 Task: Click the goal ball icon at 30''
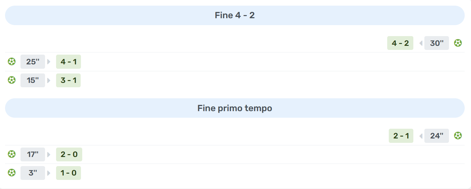[x=458, y=43]
